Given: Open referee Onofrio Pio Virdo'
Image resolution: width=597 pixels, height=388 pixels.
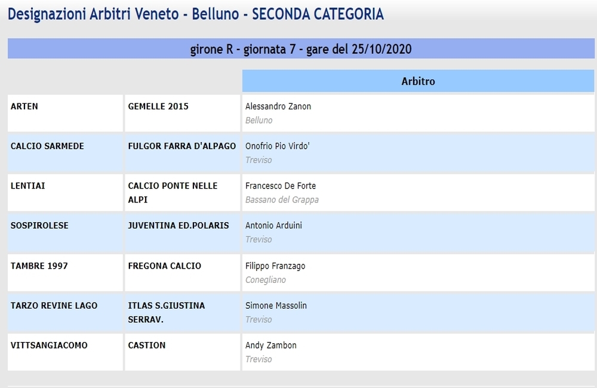Looking at the screenshot, I should pos(277,146).
